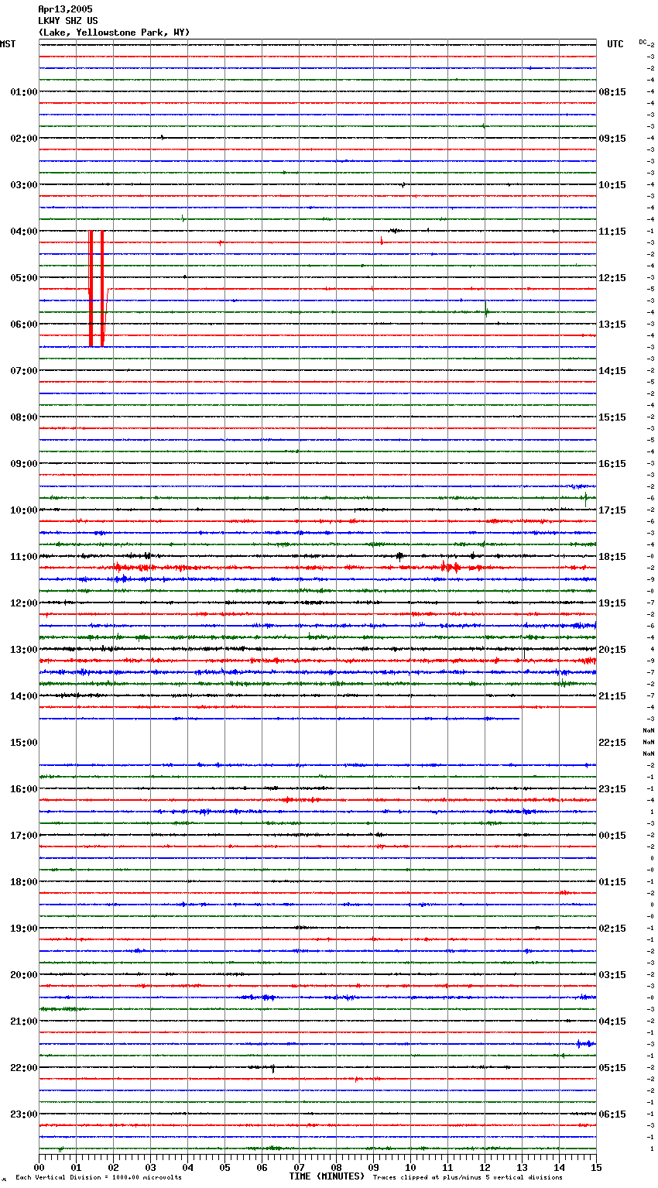Screen dimensions: 658x1188
Task: Click the 23:15 UTC time label
Action: tap(612, 789)
